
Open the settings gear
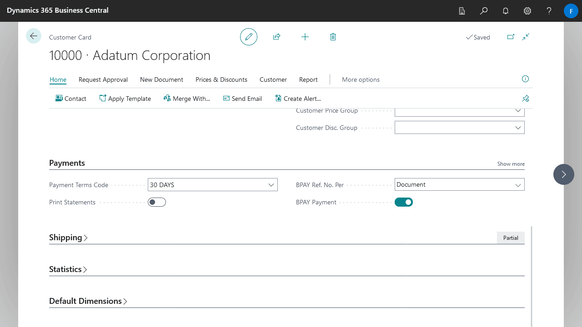tap(527, 11)
